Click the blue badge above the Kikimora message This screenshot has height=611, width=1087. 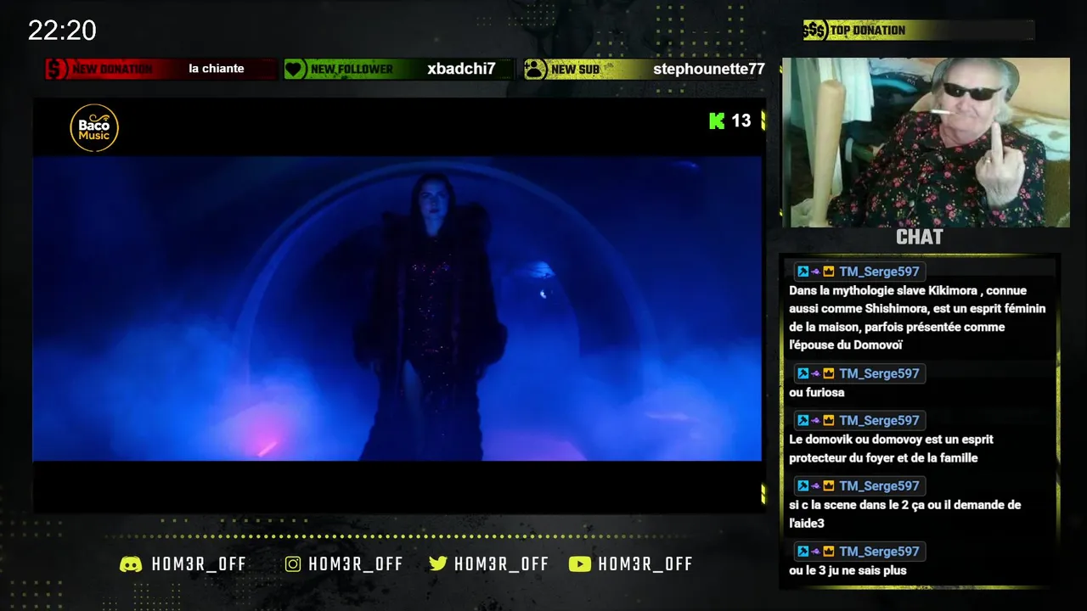[803, 272]
